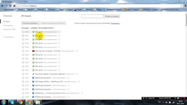Screen dimensions: 187x105
Task: Open the PROFITCENTR.COM bookmark
Action: click(x=170, y=10)
